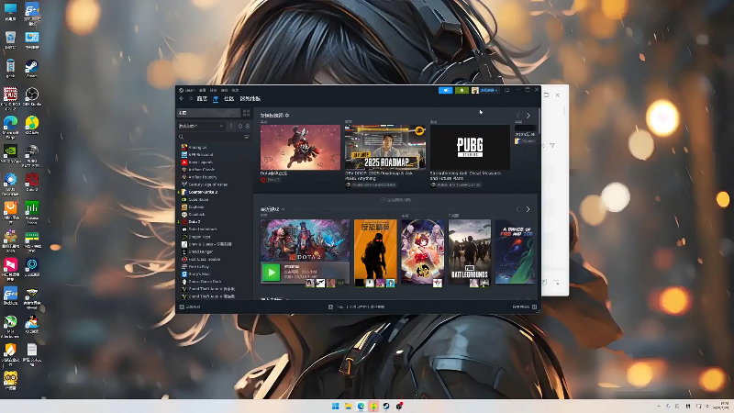Viewport: 734px width, 413px height.
Task: Toggle sort by recent activity clock
Action: point(240,126)
